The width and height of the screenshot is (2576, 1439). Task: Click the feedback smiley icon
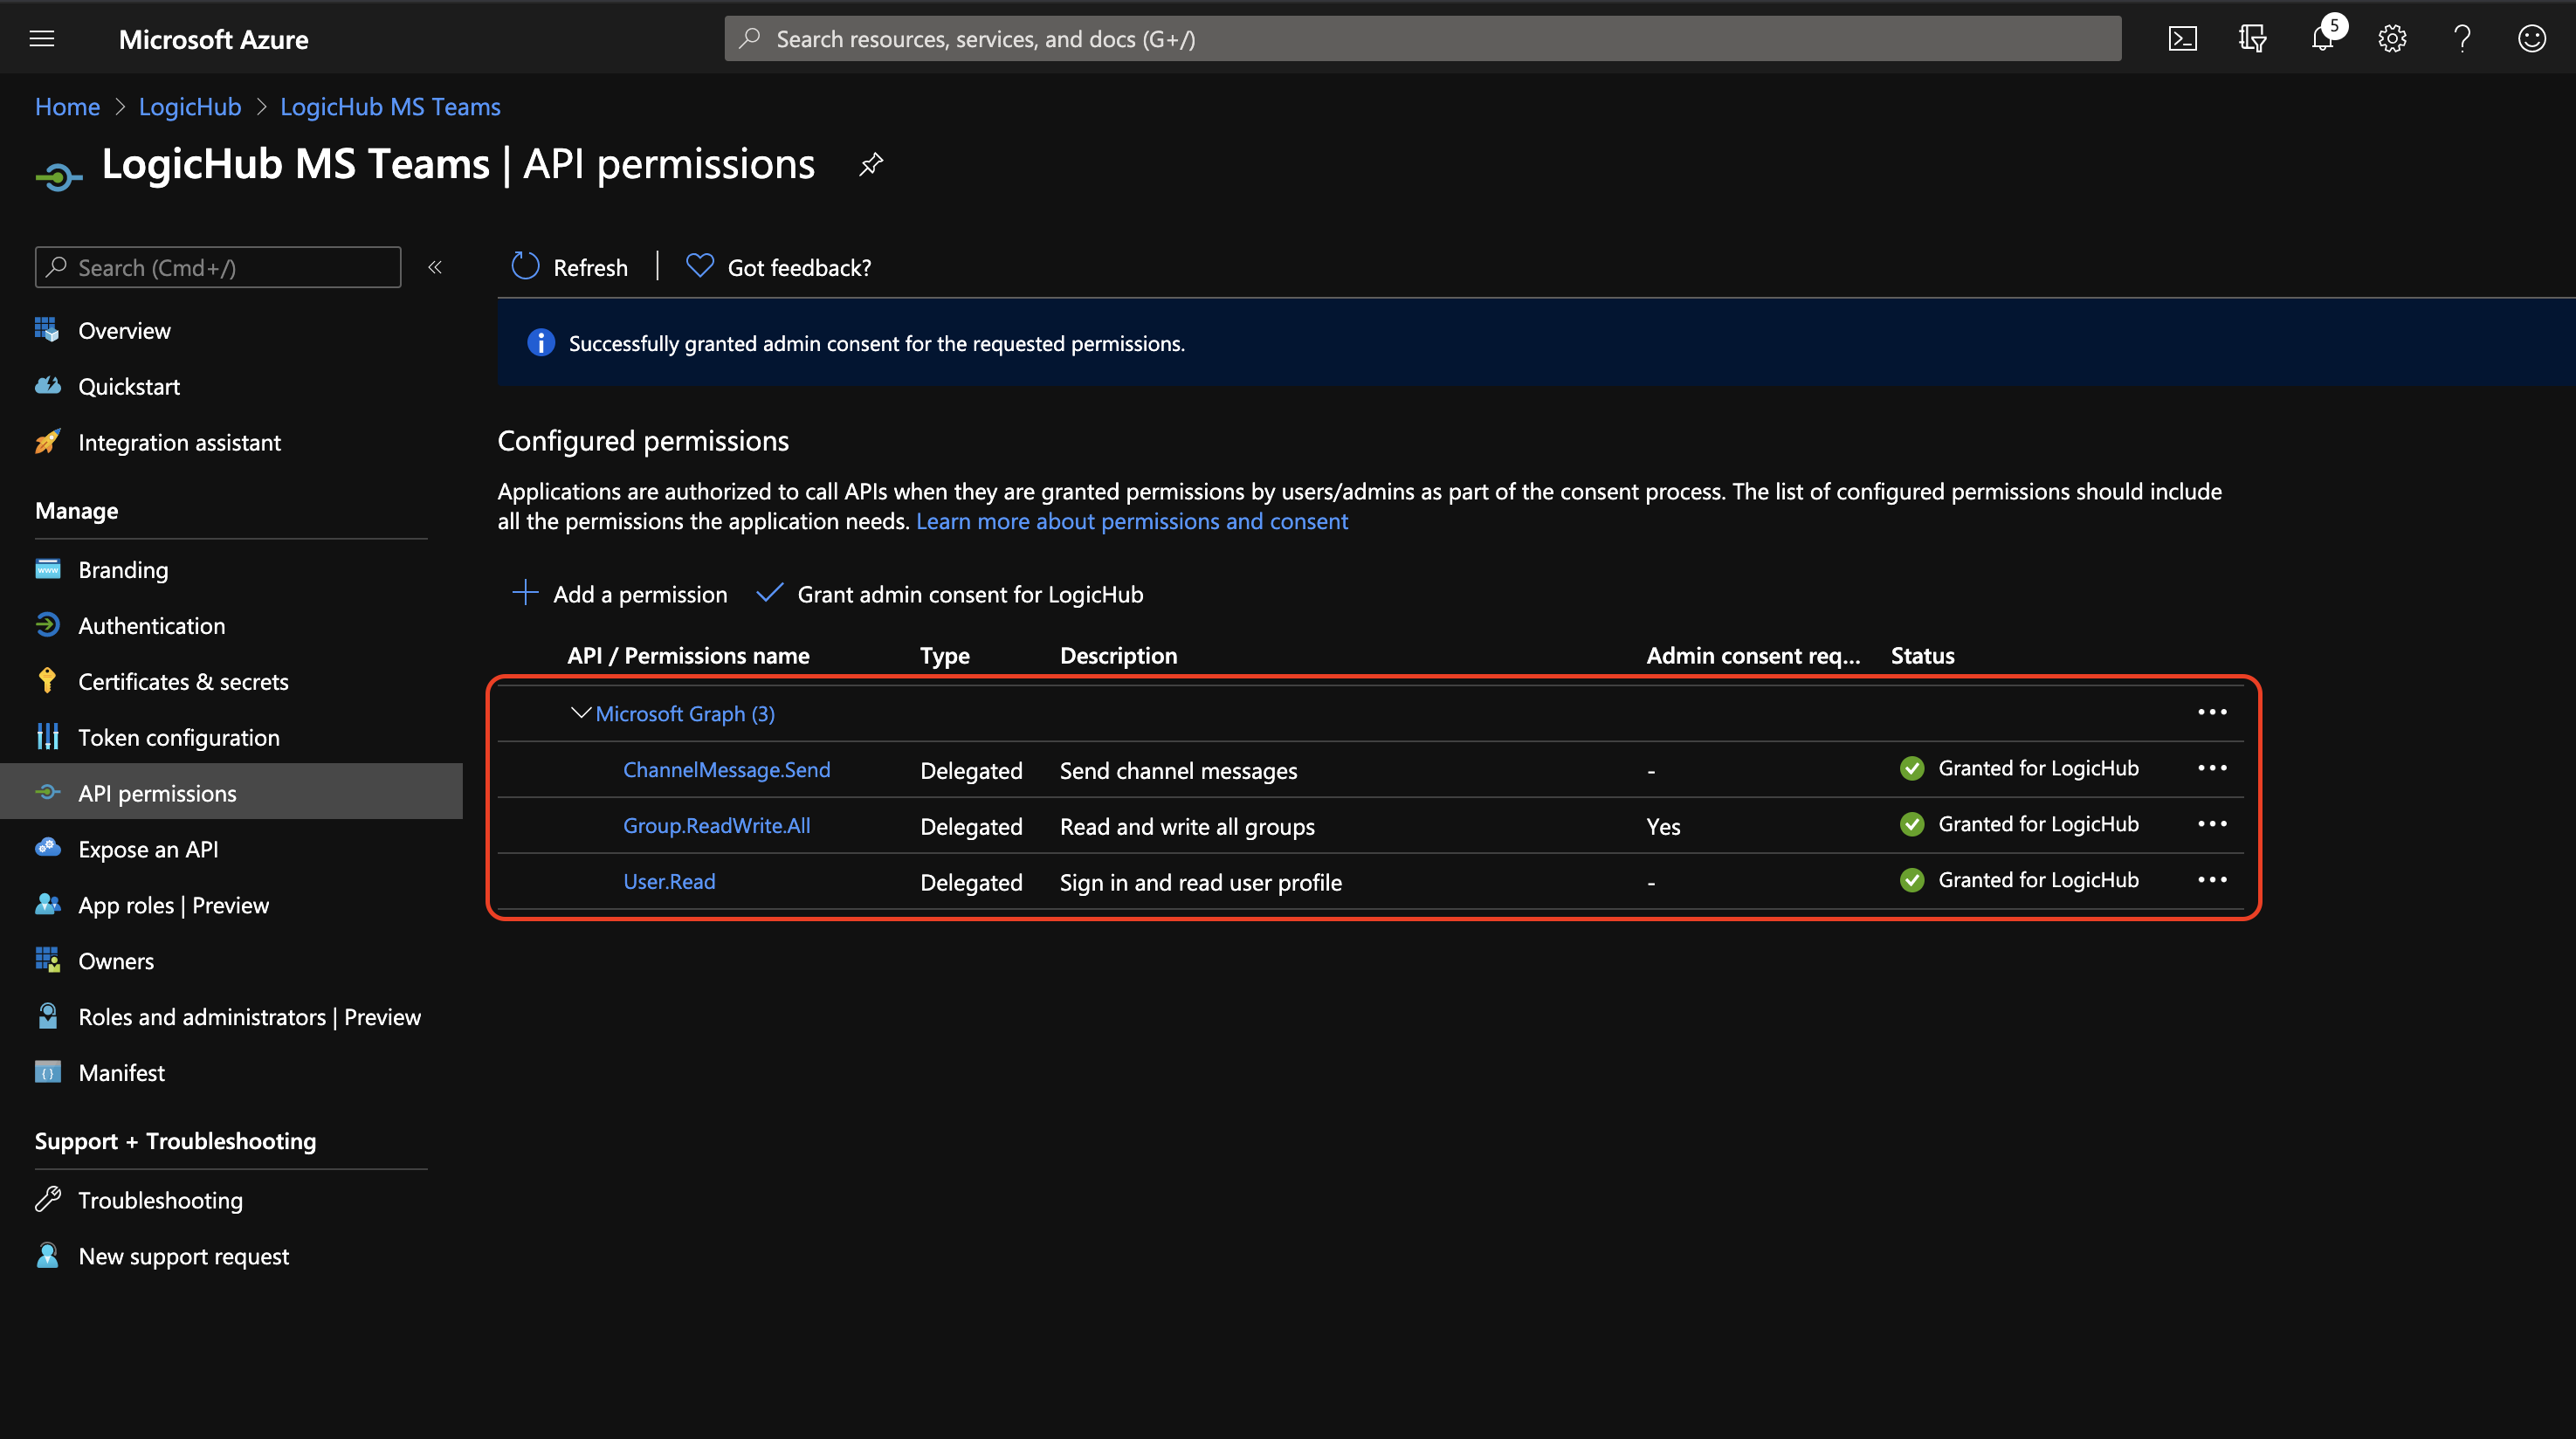(2531, 39)
